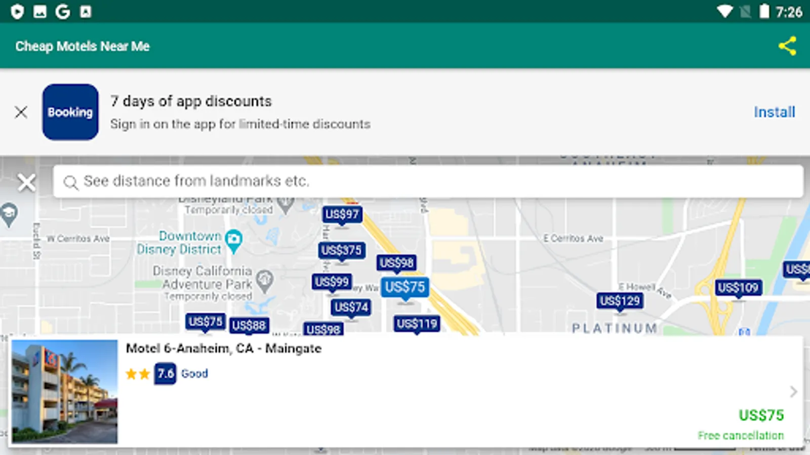
Task: Tap the "Good" rating text
Action: pyautogui.click(x=194, y=374)
